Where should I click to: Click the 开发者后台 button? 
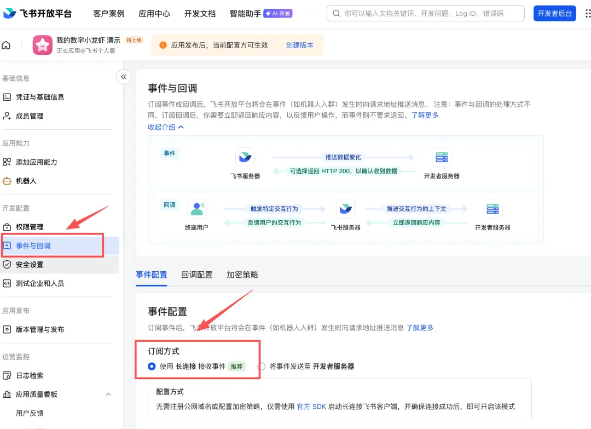tap(554, 14)
